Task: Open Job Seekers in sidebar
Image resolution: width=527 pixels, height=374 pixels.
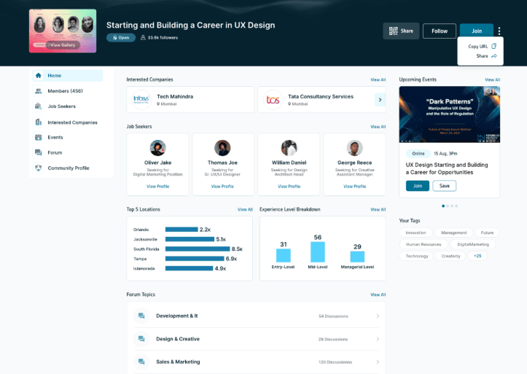Action: point(68,106)
